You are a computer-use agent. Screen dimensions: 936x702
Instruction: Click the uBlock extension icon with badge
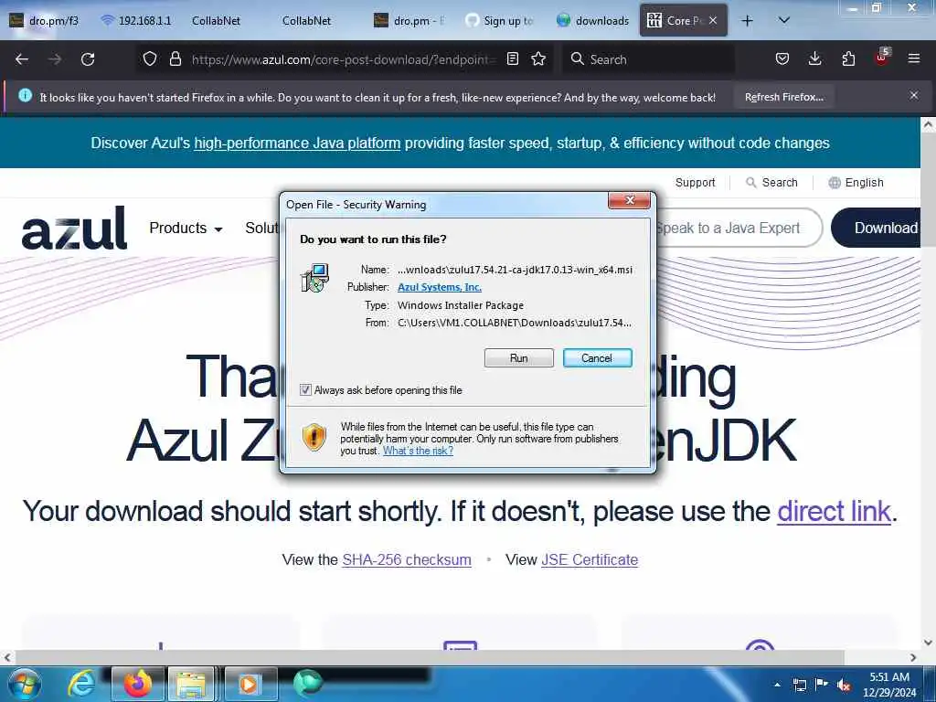click(x=882, y=58)
